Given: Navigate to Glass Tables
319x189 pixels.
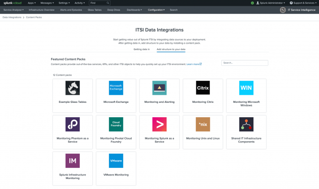Looking at the screenshot, I should click(x=95, y=10).
